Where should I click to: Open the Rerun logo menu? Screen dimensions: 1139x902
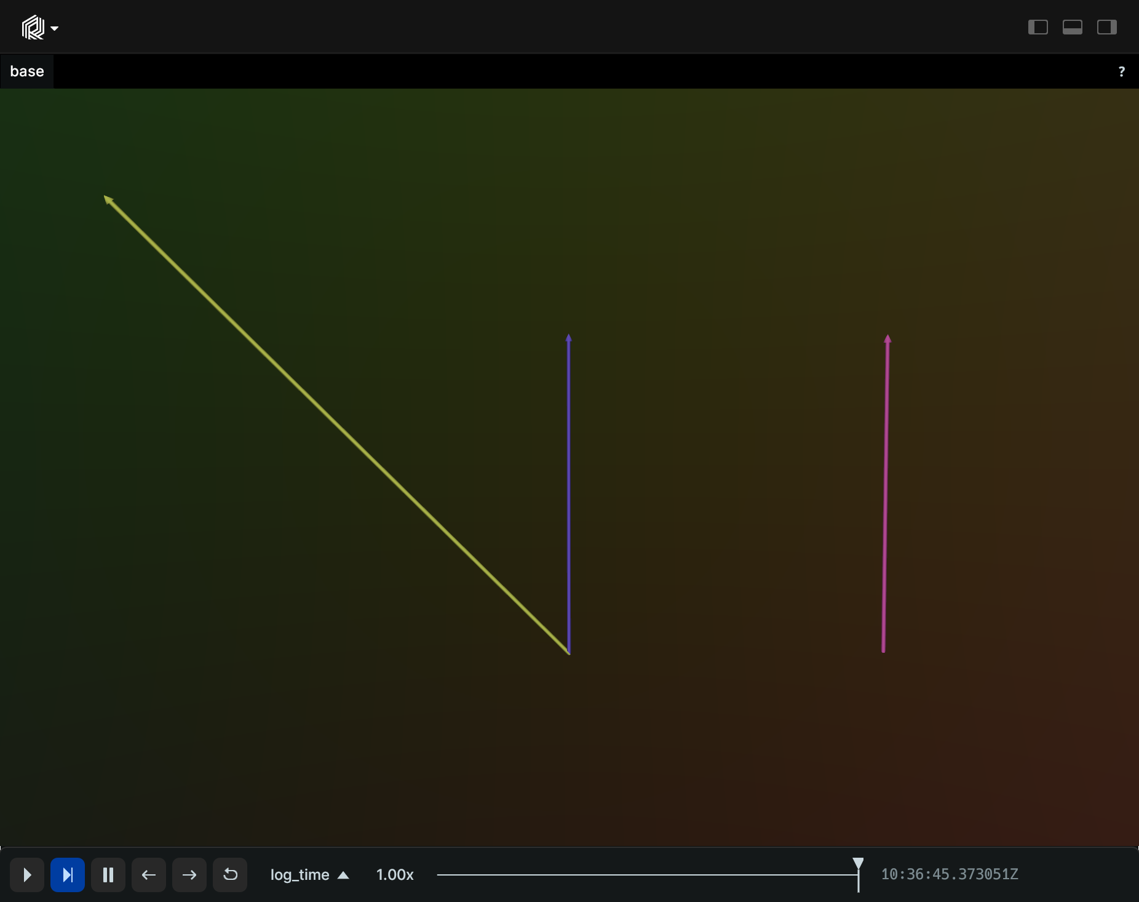pyautogui.click(x=40, y=28)
